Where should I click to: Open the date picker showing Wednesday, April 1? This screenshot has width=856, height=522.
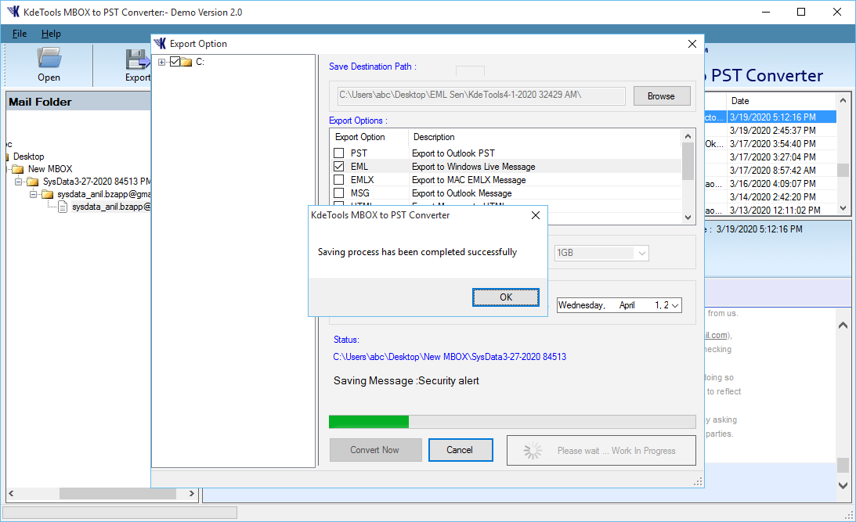pyautogui.click(x=675, y=305)
